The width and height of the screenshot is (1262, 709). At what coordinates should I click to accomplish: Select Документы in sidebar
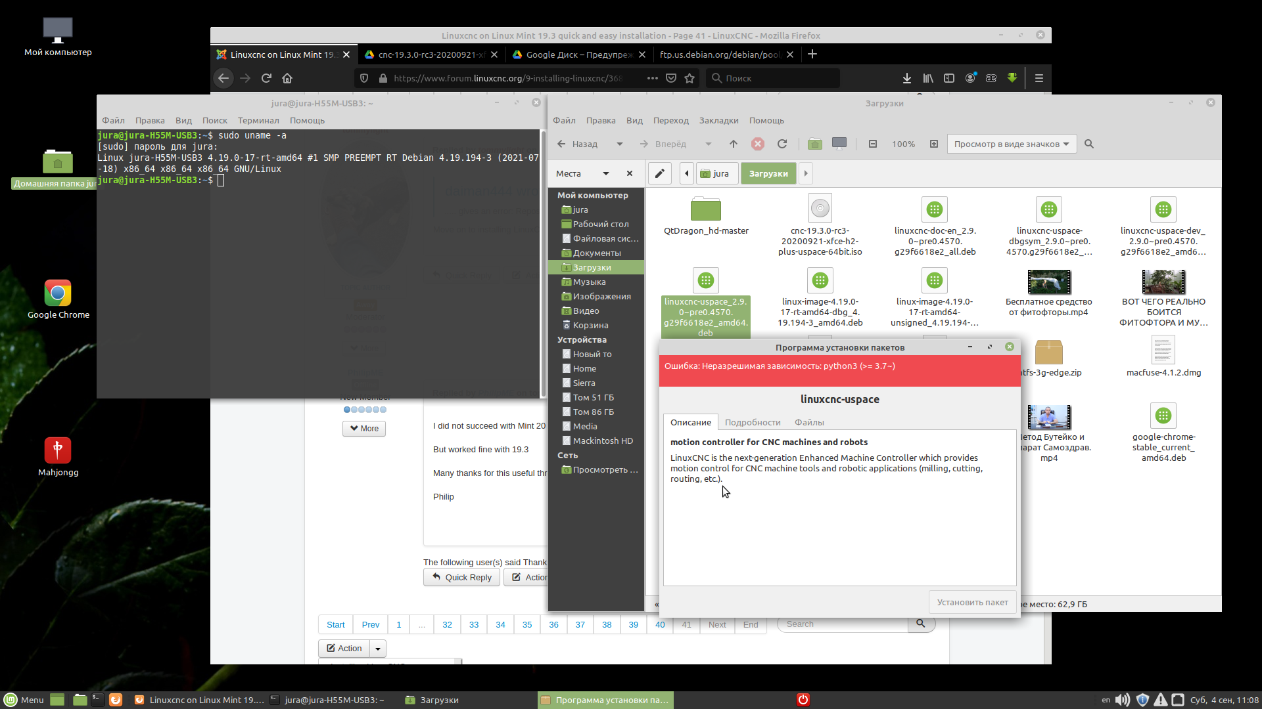coord(596,253)
